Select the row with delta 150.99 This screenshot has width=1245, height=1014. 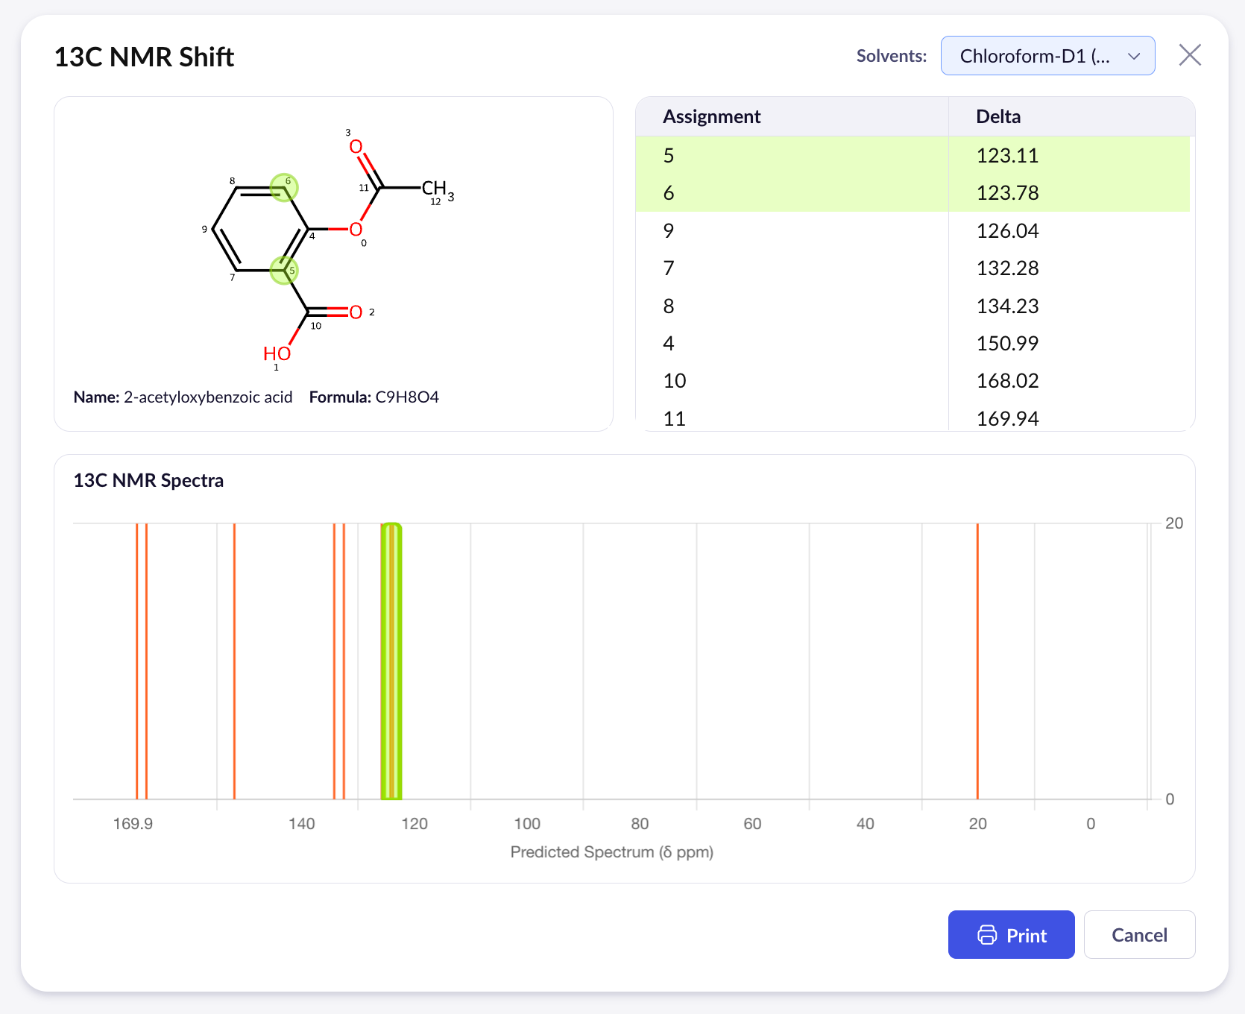[912, 343]
